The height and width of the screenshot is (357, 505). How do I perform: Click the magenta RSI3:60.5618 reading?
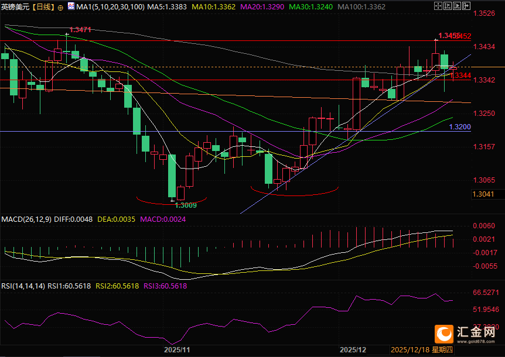pyautogui.click(x=165, y=286)
